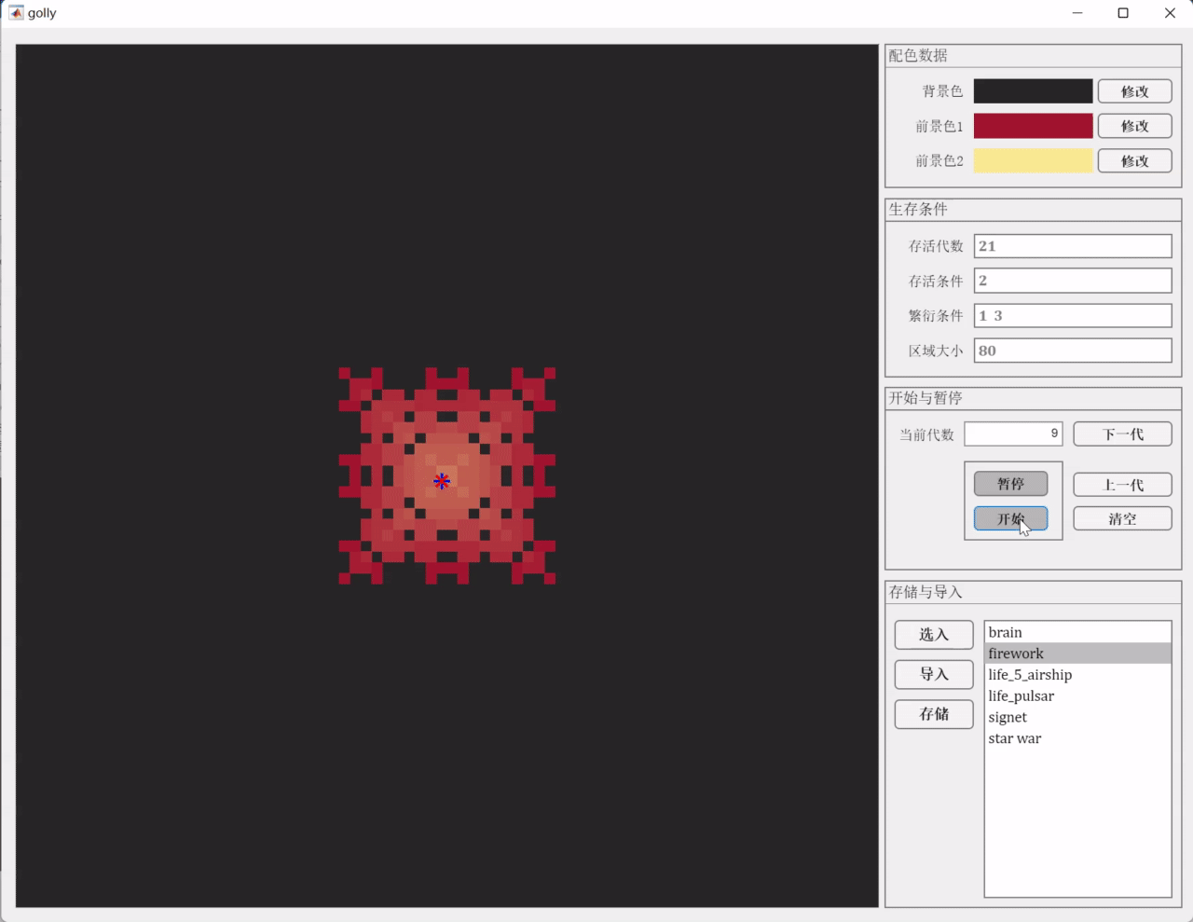Click the 当前代数 value field
1193x922 pixels.
click(x=1013, y=434)
